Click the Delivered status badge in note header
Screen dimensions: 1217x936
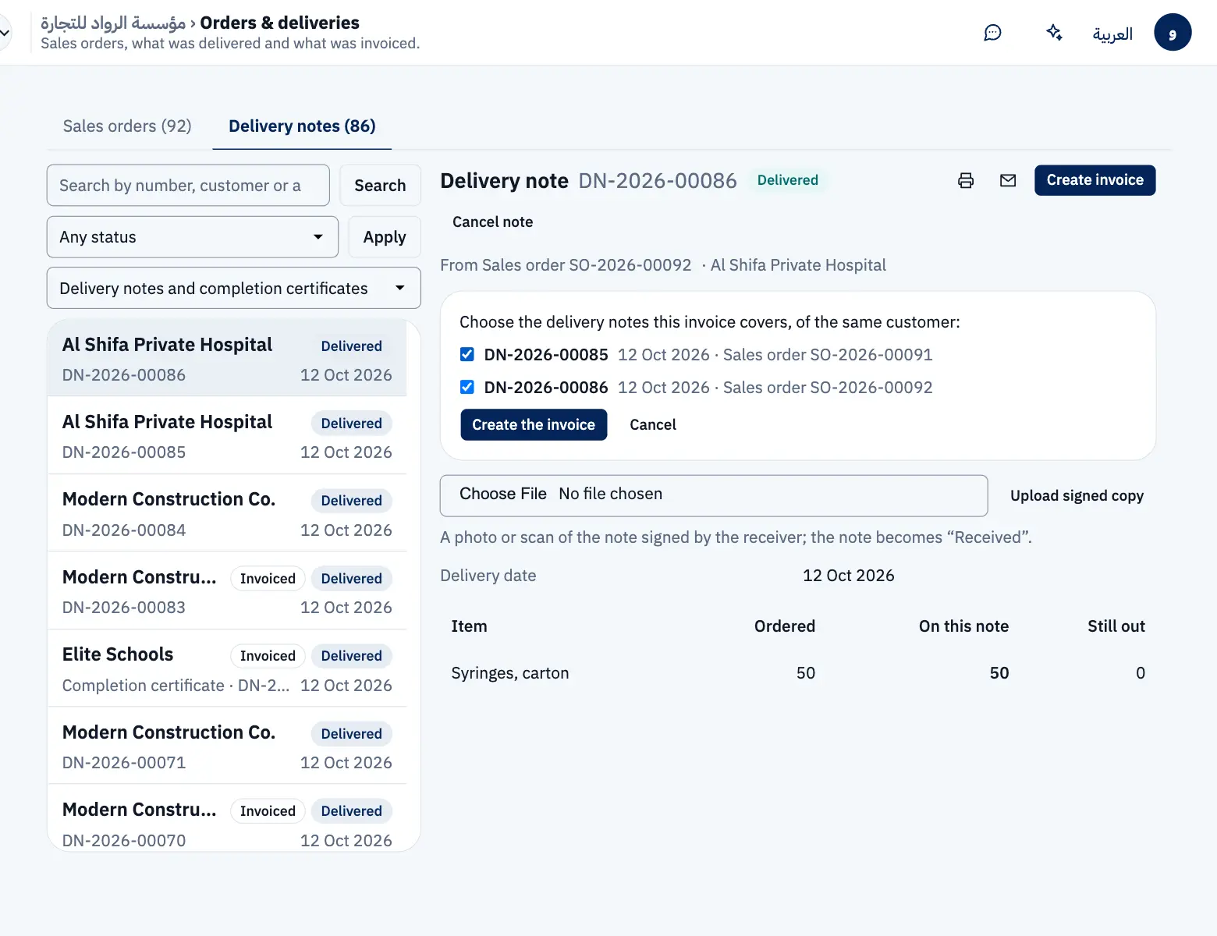tap(787, 180)
